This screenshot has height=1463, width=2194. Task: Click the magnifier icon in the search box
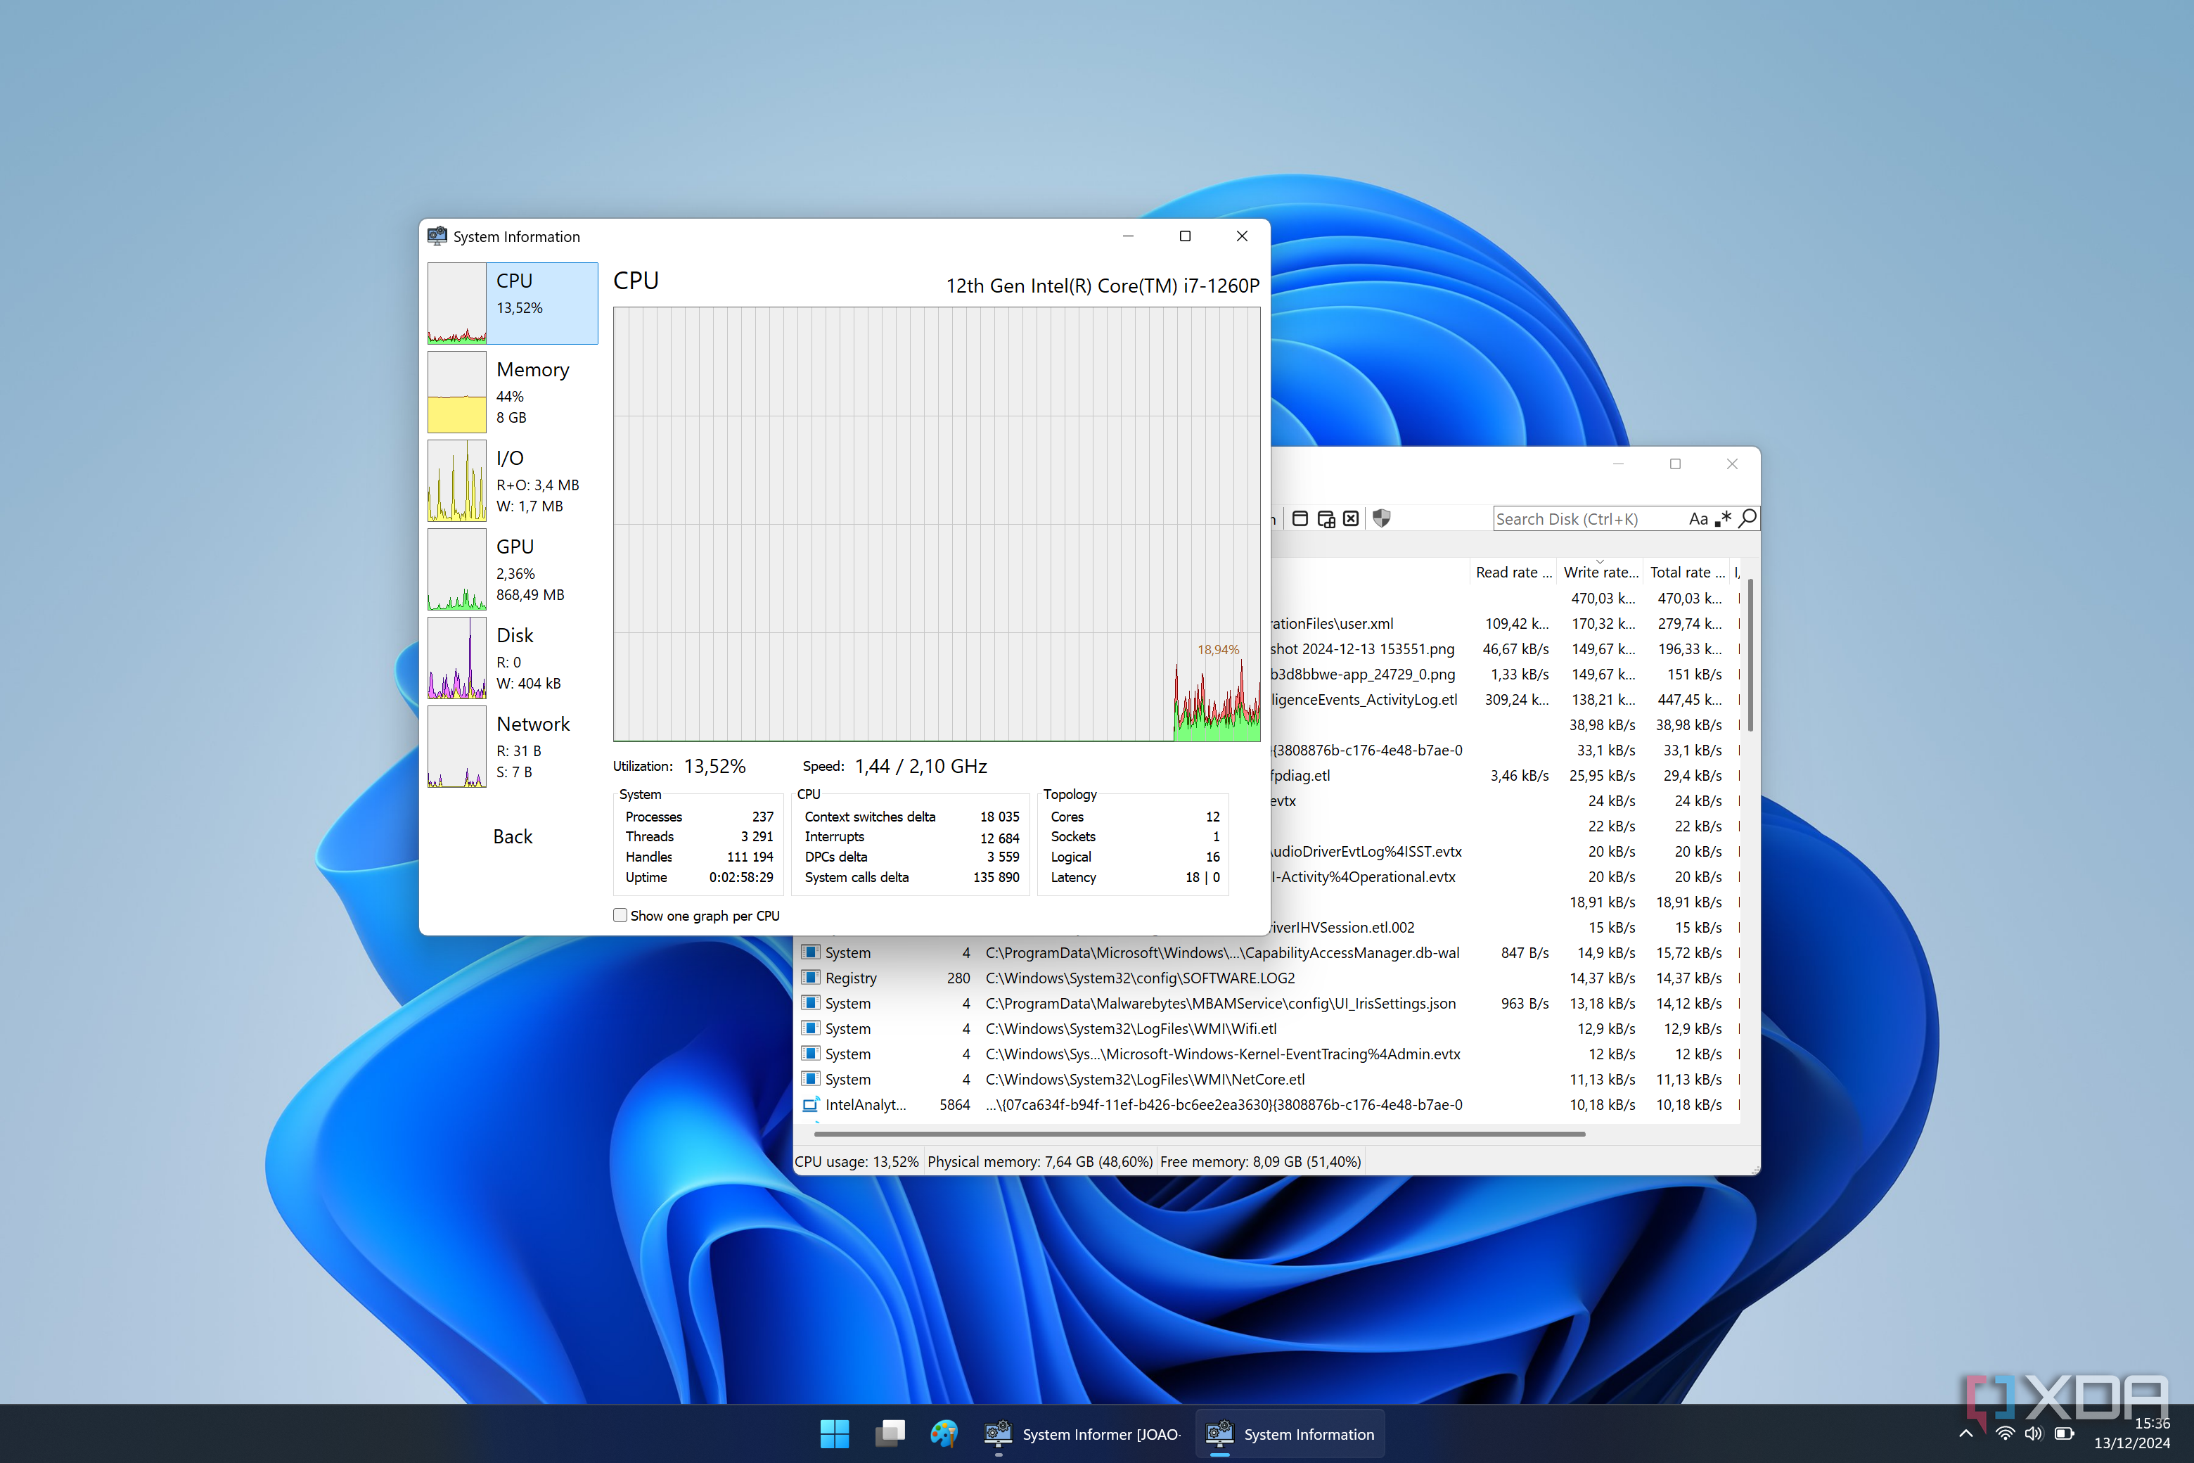coord(1747,518)
